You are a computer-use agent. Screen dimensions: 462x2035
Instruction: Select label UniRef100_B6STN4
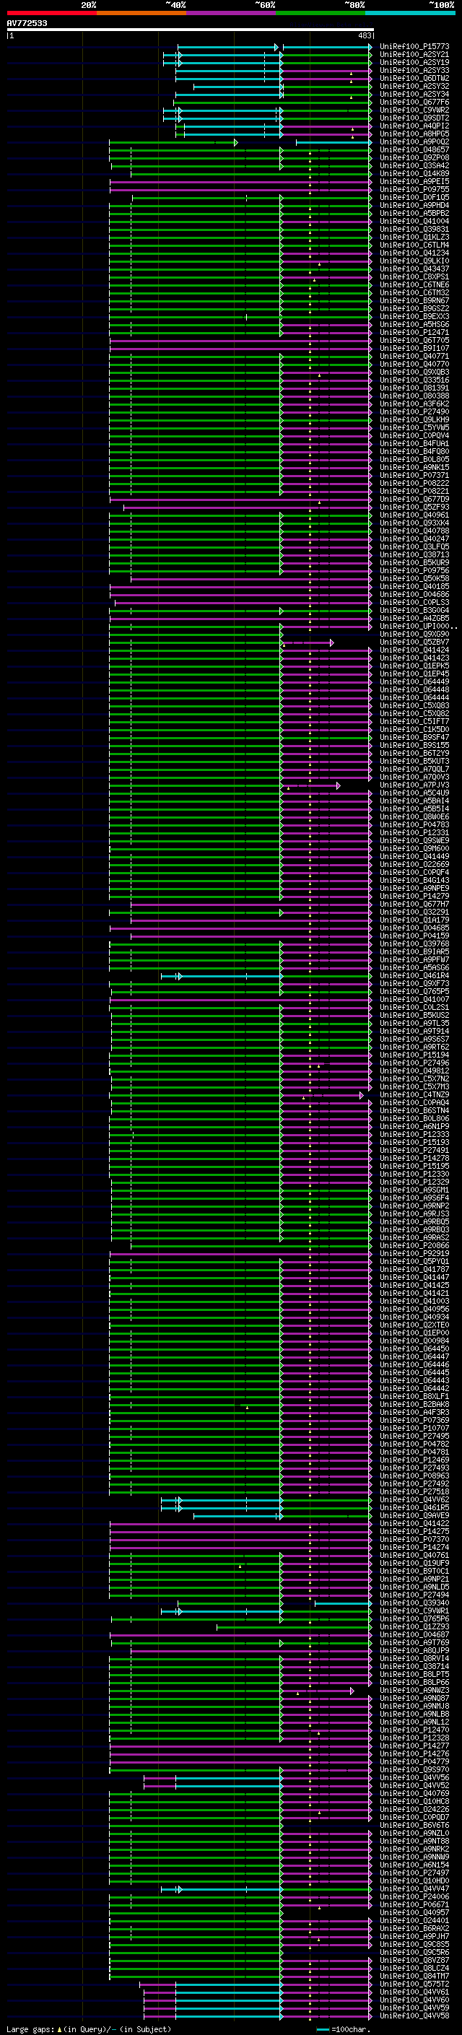point(414,1111)
